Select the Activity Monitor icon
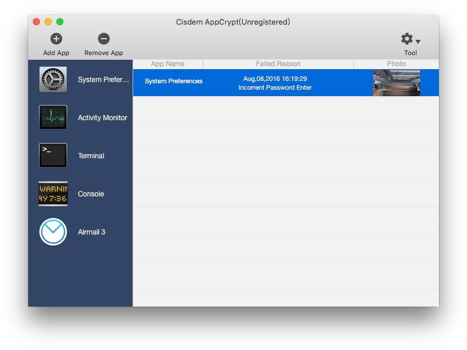Image resolution: width=467 pixels, height=350 pixels. coord(53,117)
